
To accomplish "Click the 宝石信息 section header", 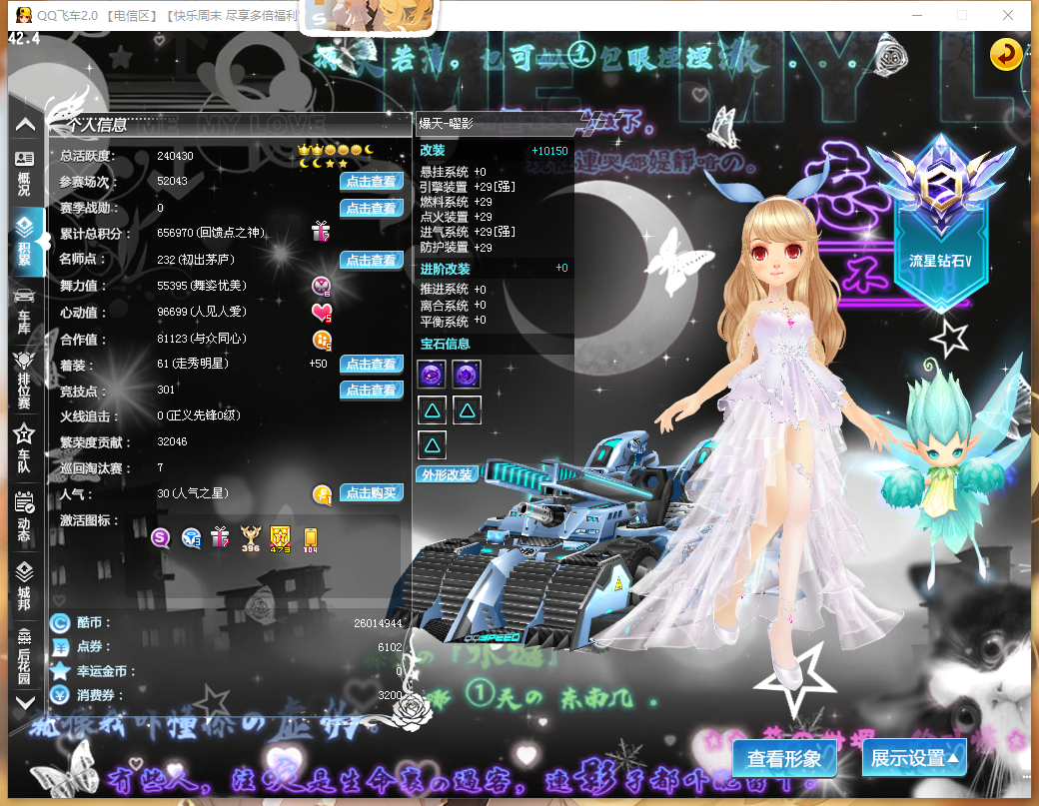I will [x=445, y=344].
